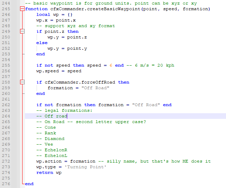Click comment 'second letter upper case?'
The height and width of the screenshot is (188, 226).
click(107, 122)
